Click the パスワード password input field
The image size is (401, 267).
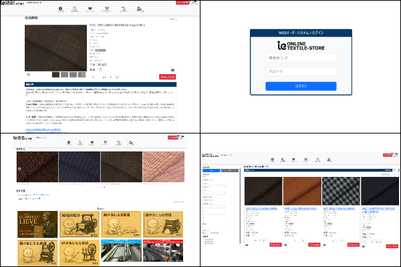coord(300,71)
